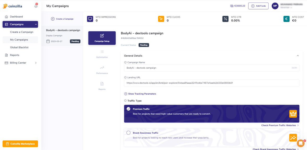Click the Campaign Name input field
This screenshot has height=150, width=307.
[x=212, y=68]
